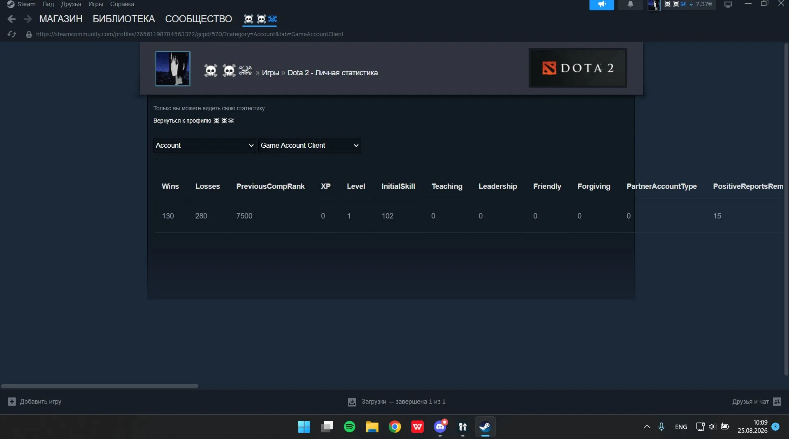
Task: Switch to Big Picture mode icon
Action: 728,5
